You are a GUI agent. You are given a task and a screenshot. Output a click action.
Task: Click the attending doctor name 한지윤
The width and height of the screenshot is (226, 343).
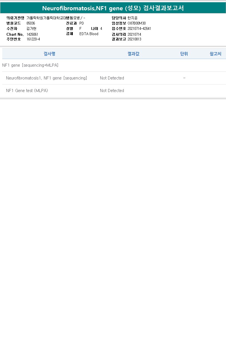[x=133, y=18]
